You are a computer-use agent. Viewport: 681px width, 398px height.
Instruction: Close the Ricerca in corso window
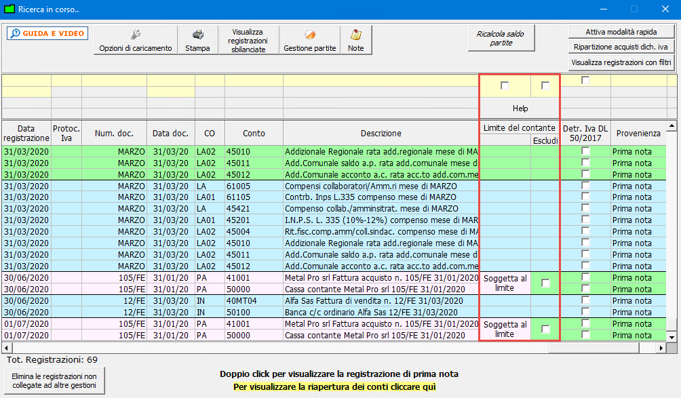coord(665,9)
